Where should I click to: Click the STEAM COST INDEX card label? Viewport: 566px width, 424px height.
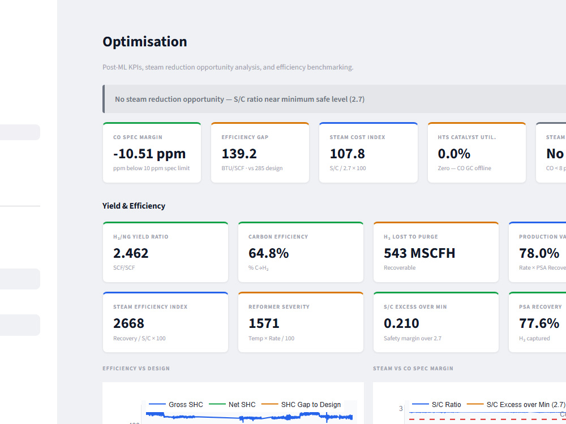coord(357,137)
